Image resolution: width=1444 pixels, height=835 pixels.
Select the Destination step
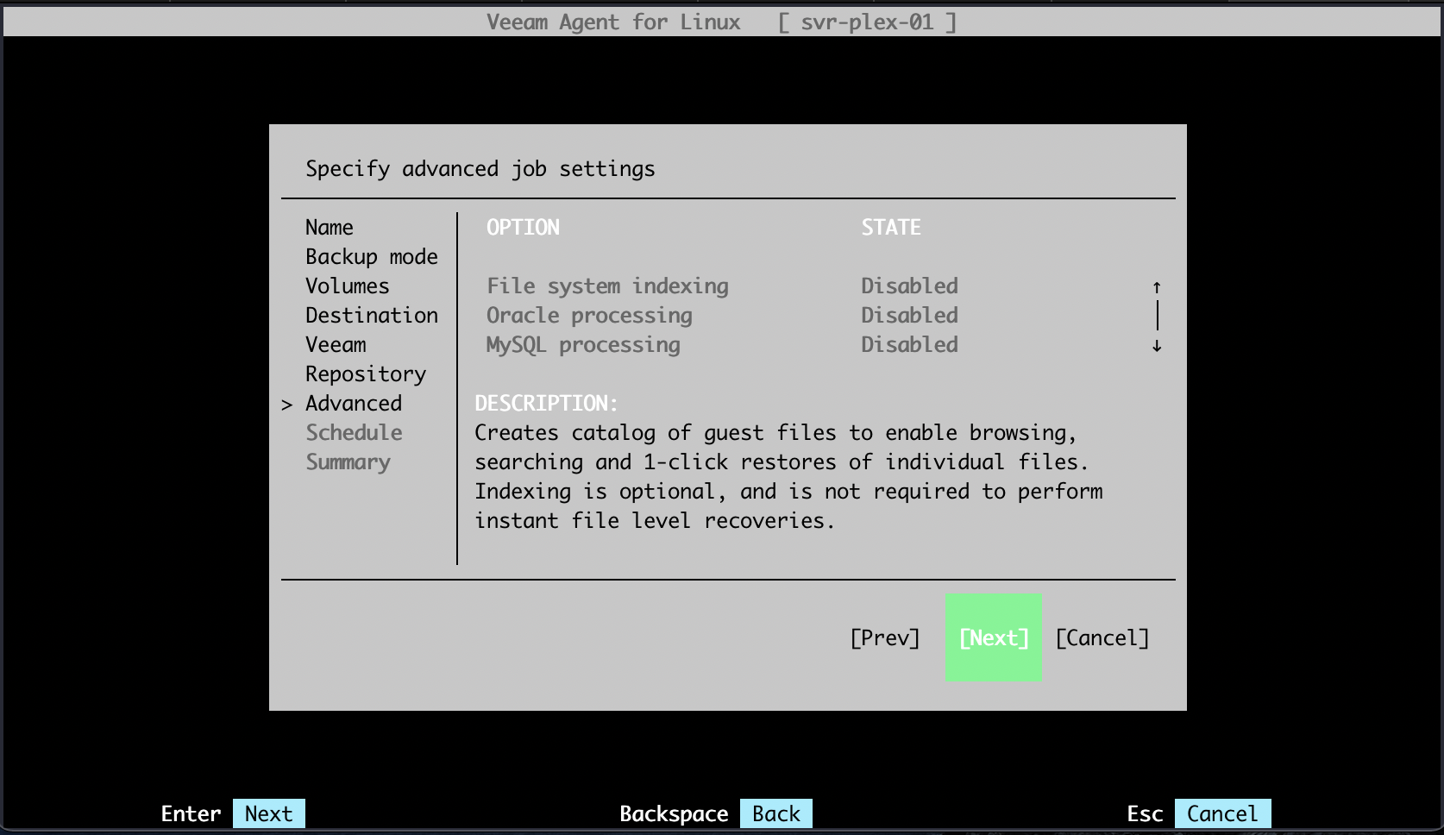372,315
